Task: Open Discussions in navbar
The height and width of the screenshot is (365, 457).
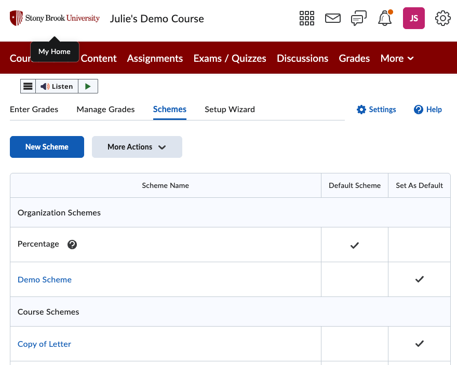Action: pos(303,58)
